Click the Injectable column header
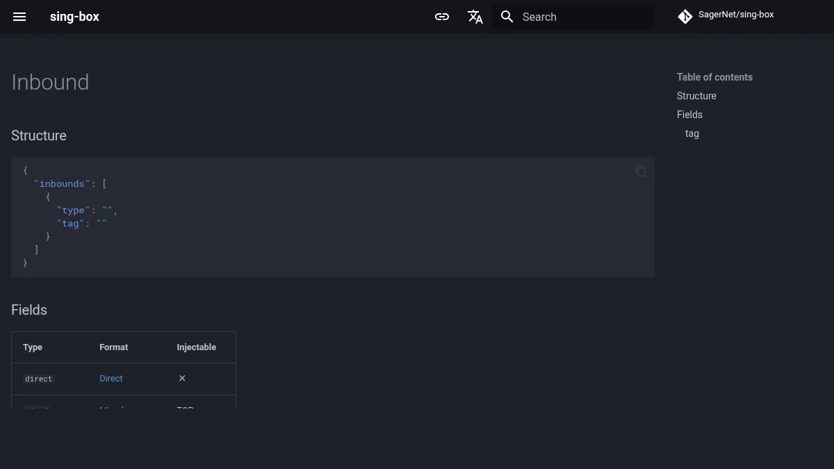 click(x=197, y=347)
